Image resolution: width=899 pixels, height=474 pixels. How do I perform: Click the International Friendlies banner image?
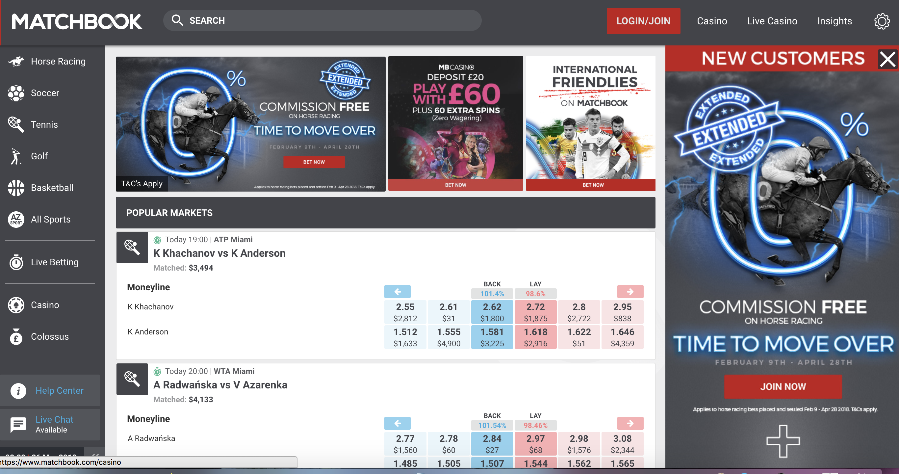click(590, 118)
